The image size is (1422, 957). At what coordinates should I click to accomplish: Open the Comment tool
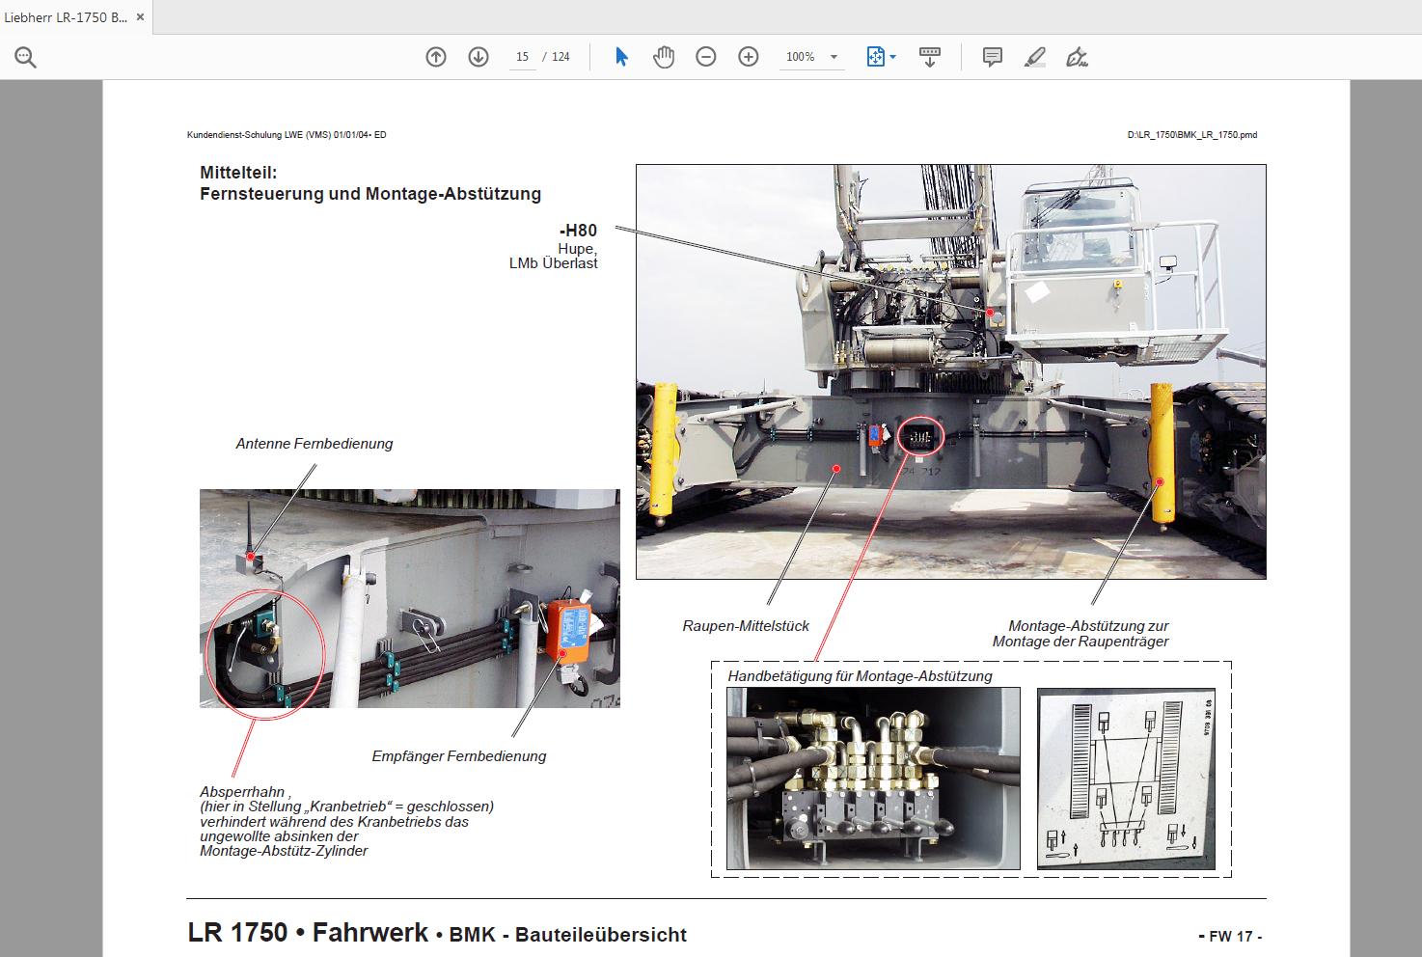(991, 56)
